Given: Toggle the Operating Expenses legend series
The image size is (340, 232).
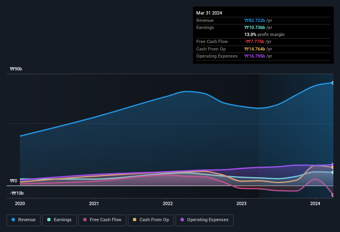Looking at the screenshot, I should point(205,220).
